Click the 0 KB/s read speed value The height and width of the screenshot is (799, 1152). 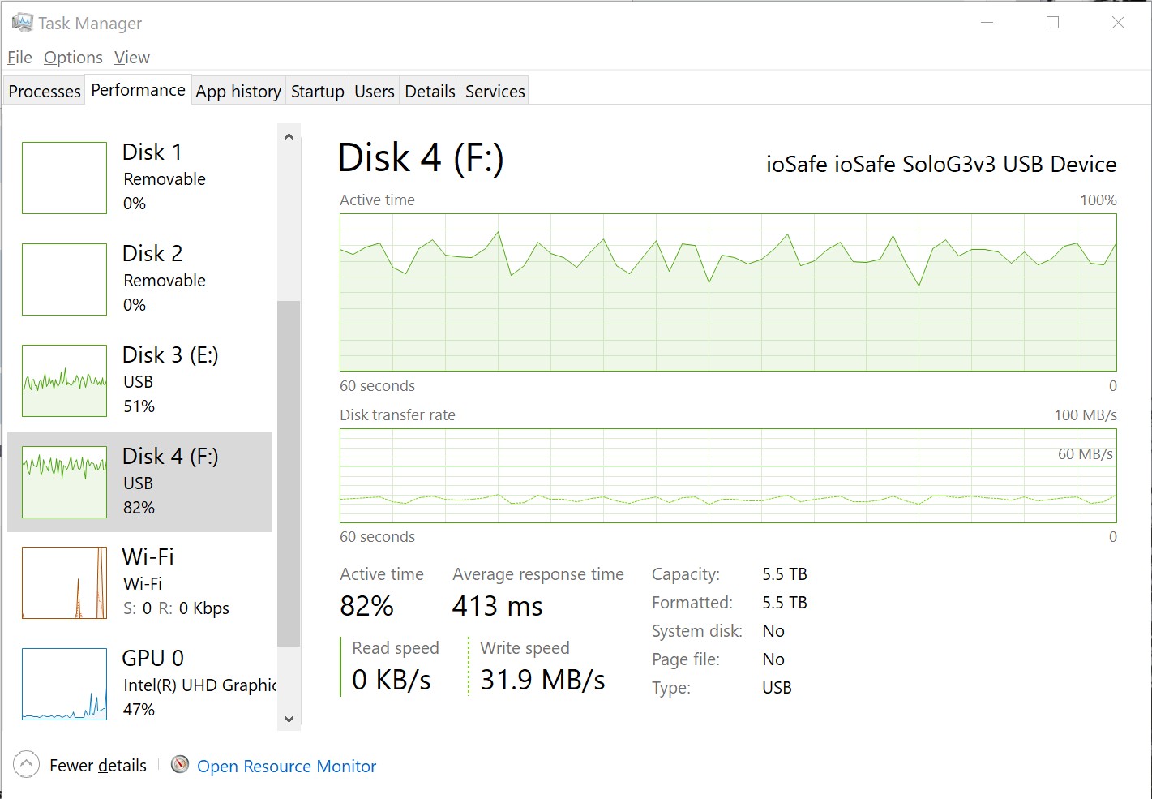click(391, 680)
